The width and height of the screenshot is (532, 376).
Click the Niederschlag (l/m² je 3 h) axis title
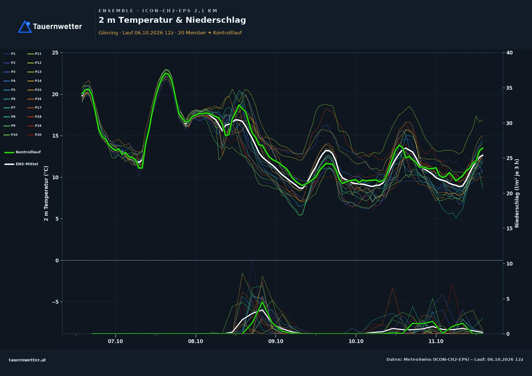517,193
